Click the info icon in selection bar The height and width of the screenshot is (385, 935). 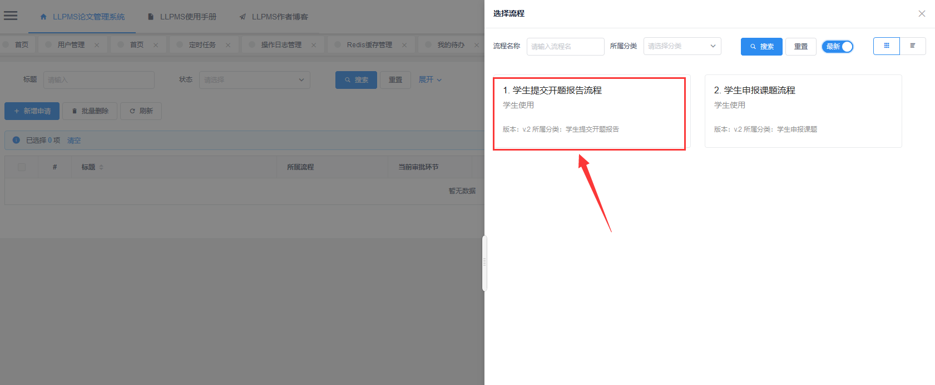(x=16, y=140)
